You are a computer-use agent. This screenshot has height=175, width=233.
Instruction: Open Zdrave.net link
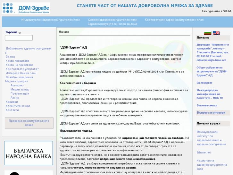click(x=204, y=152)
